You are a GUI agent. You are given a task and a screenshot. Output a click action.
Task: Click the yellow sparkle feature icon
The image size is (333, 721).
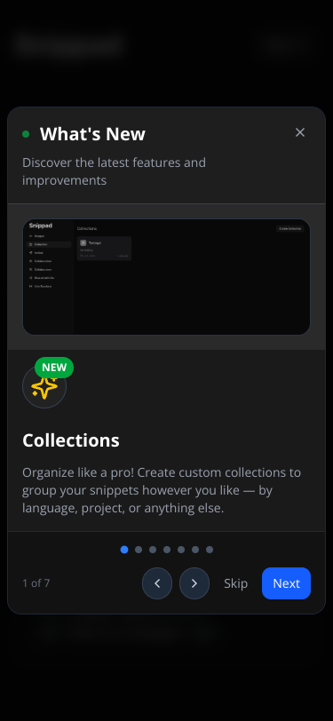click(44, 387)
